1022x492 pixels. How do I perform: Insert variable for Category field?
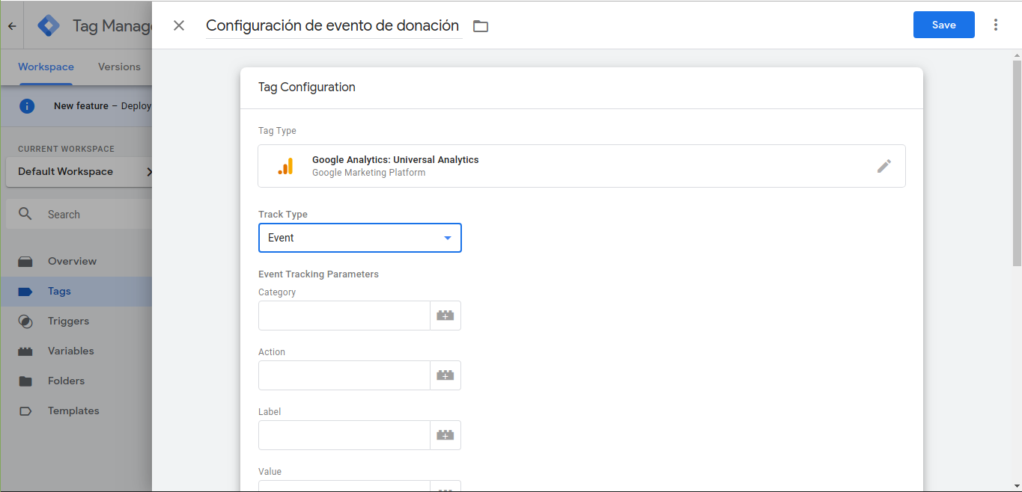445,316
